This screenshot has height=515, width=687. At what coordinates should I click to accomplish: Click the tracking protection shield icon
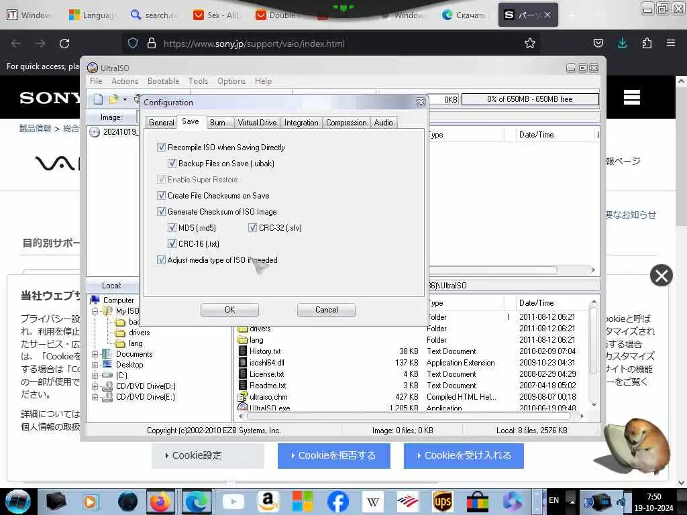tap(133, 44)
